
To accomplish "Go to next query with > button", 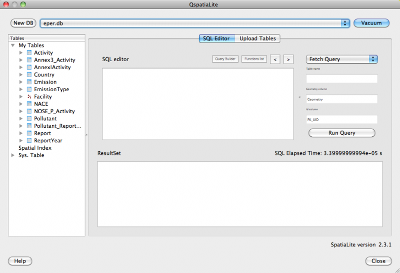I will (x=288, y=60).
